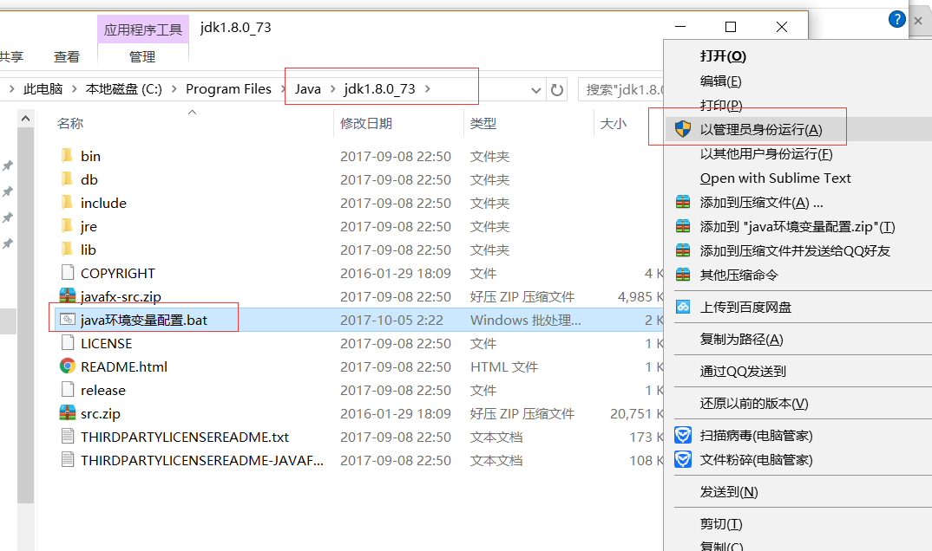Click the refresh icon next to address bar
The width and height of the screenshot is (932, 551).
pyautogui.click(x=557, y=89)
